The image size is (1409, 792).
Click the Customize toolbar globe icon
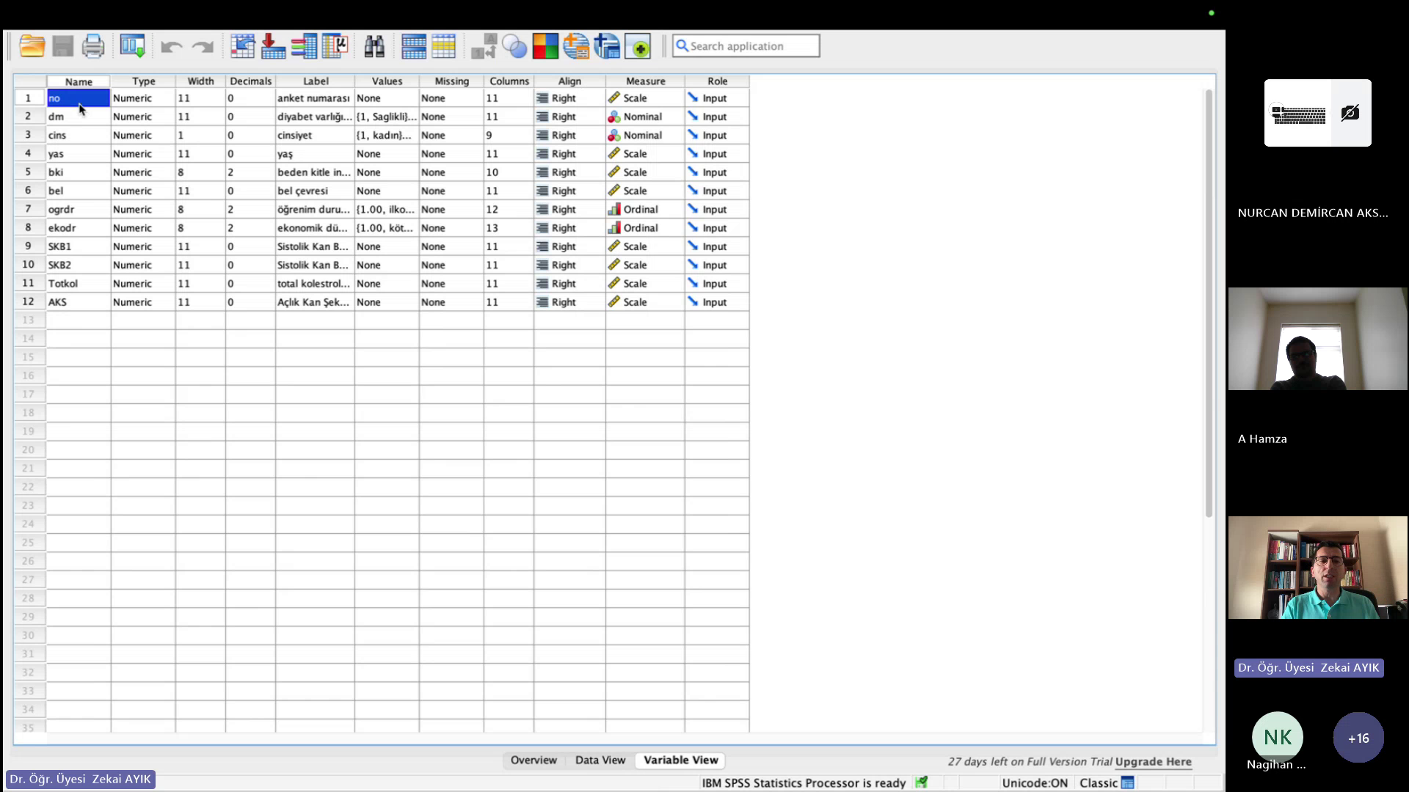coord(576,46)
